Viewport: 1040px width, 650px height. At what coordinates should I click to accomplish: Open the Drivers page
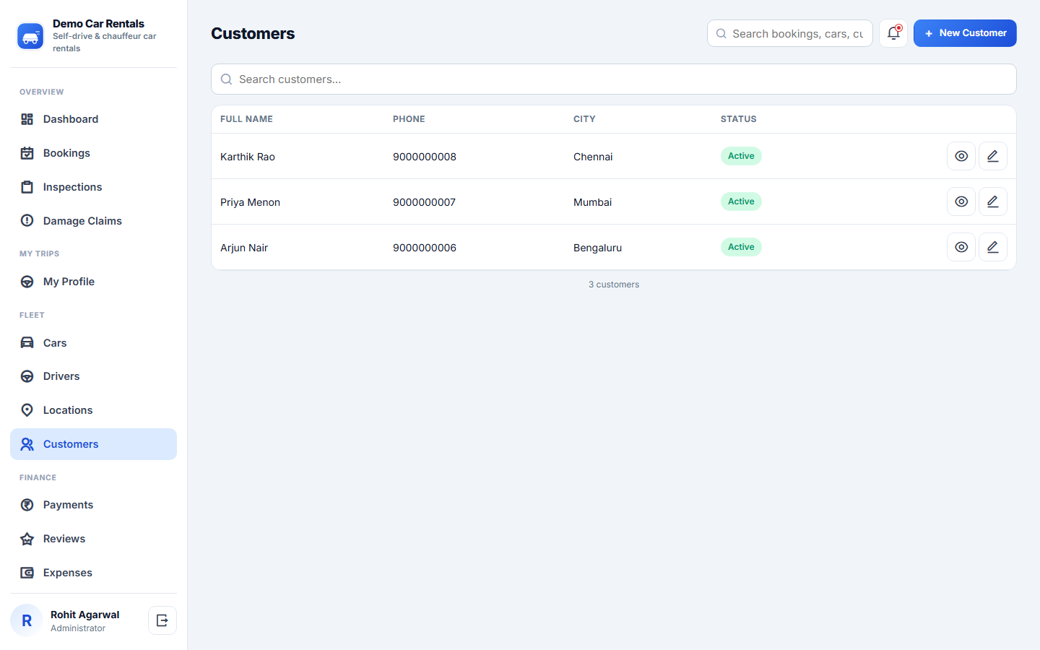(93, 376)
